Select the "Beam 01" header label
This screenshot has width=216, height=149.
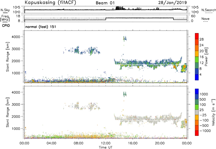click(x=105, y=3)
